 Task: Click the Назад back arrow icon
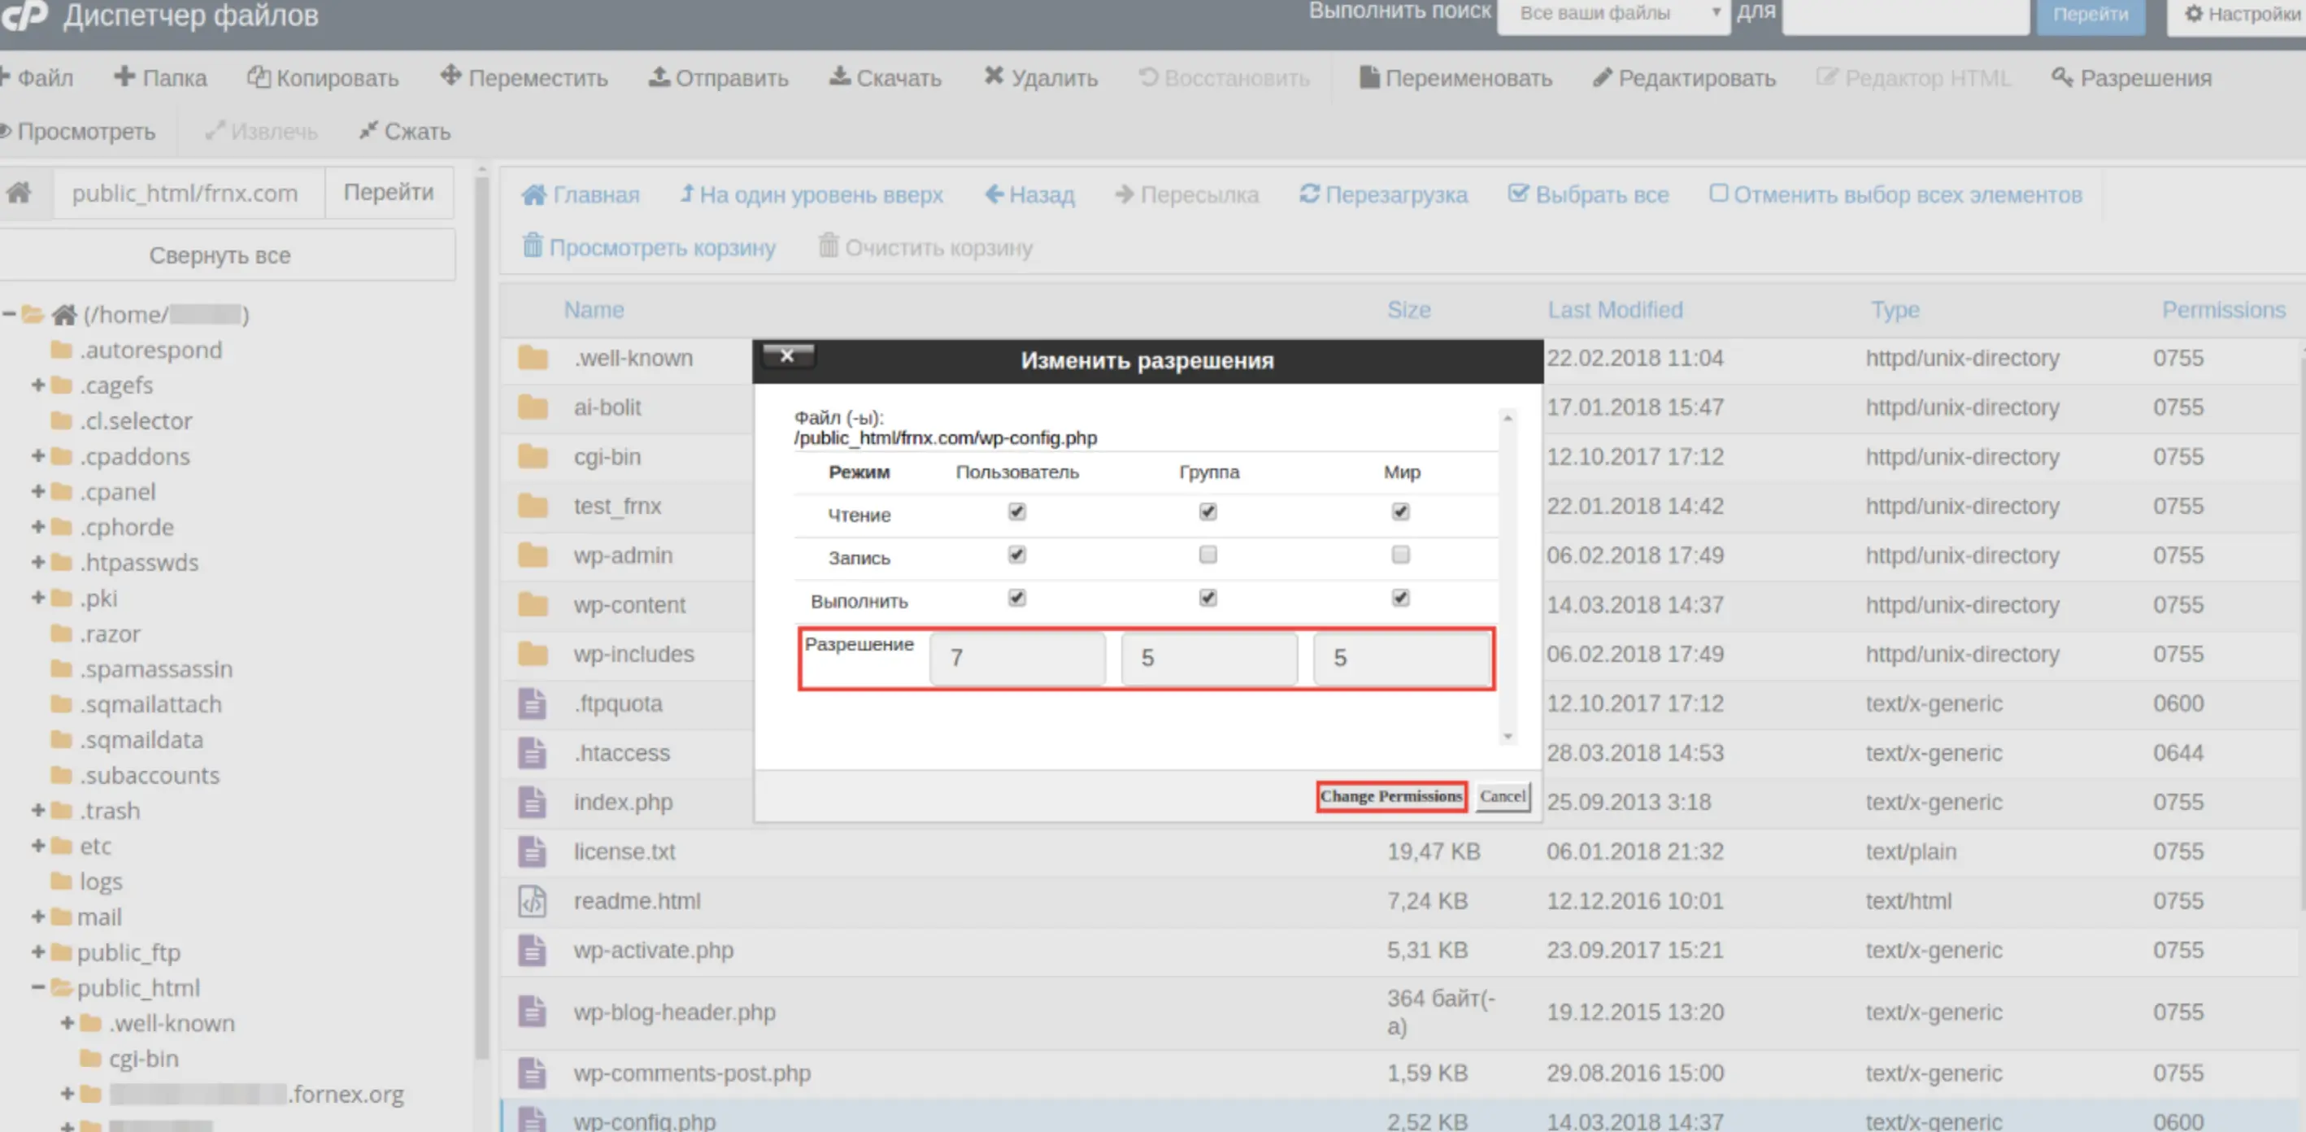994,194
